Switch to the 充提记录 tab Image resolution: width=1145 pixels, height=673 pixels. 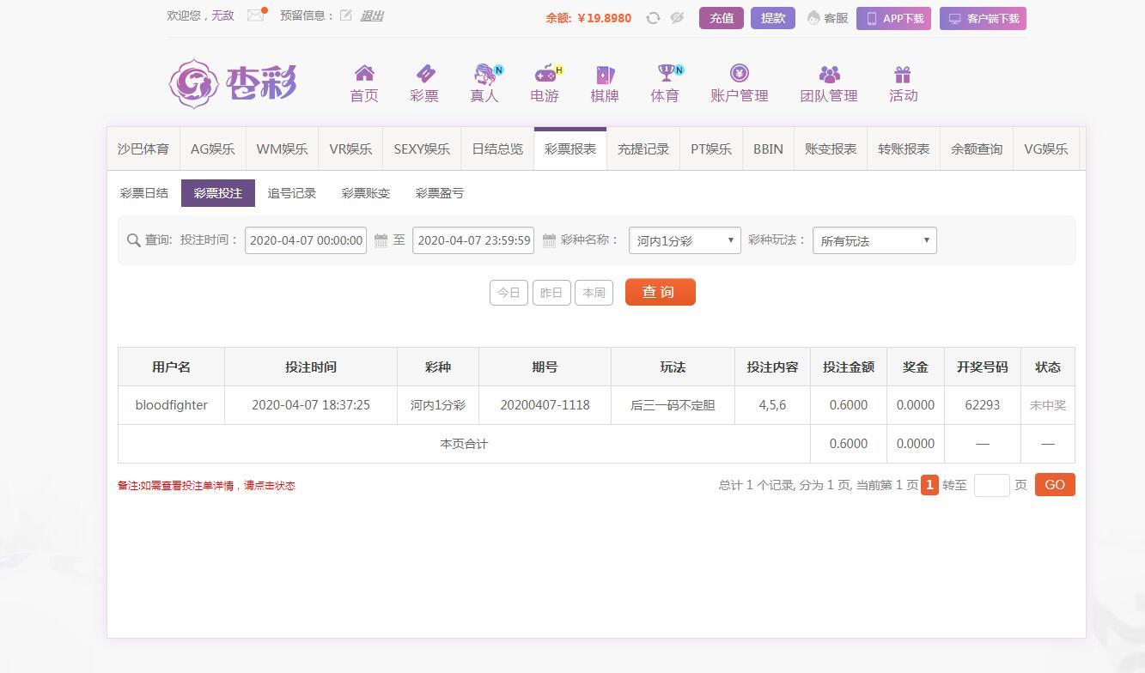pyautogui.click(x=643, y=149)
